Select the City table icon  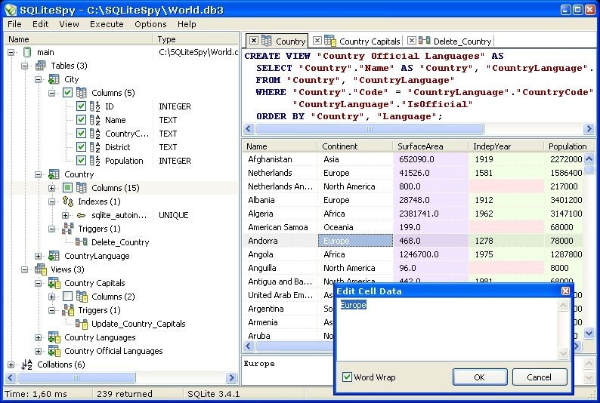click(54, 79)
